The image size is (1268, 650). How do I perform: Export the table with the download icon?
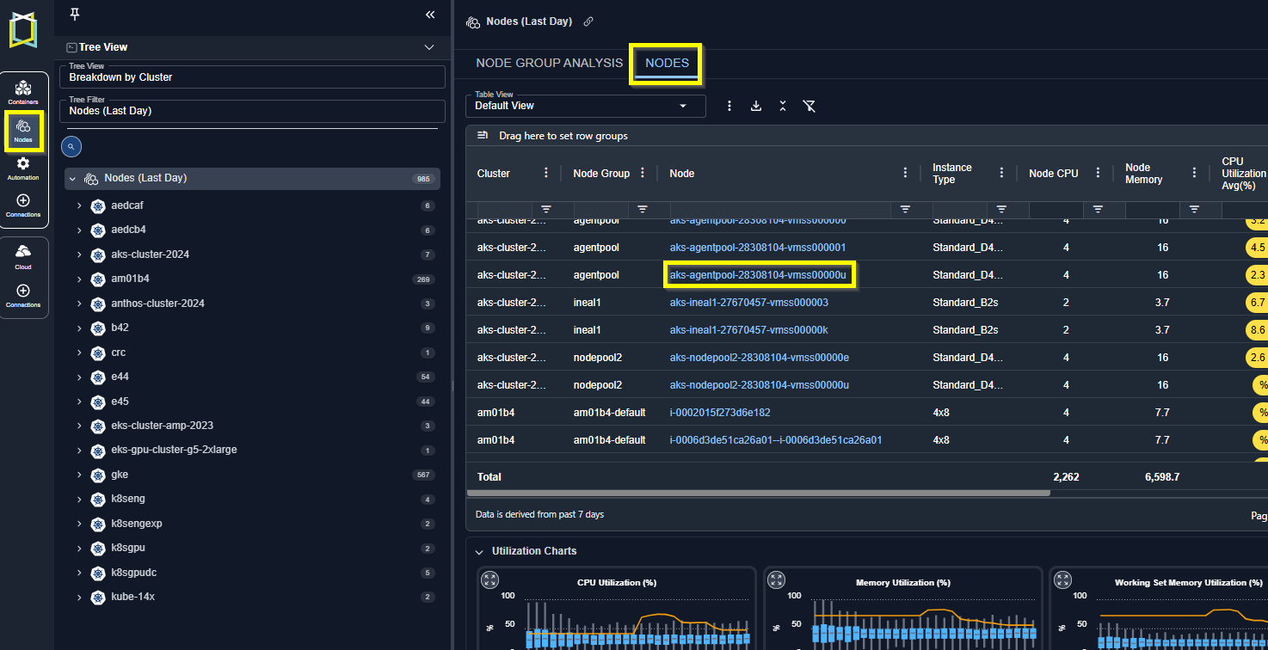pos(756,106)
